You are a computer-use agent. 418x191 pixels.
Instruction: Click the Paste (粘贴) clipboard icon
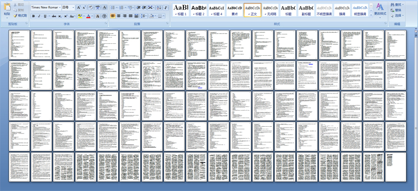click(x=7, y=7)
